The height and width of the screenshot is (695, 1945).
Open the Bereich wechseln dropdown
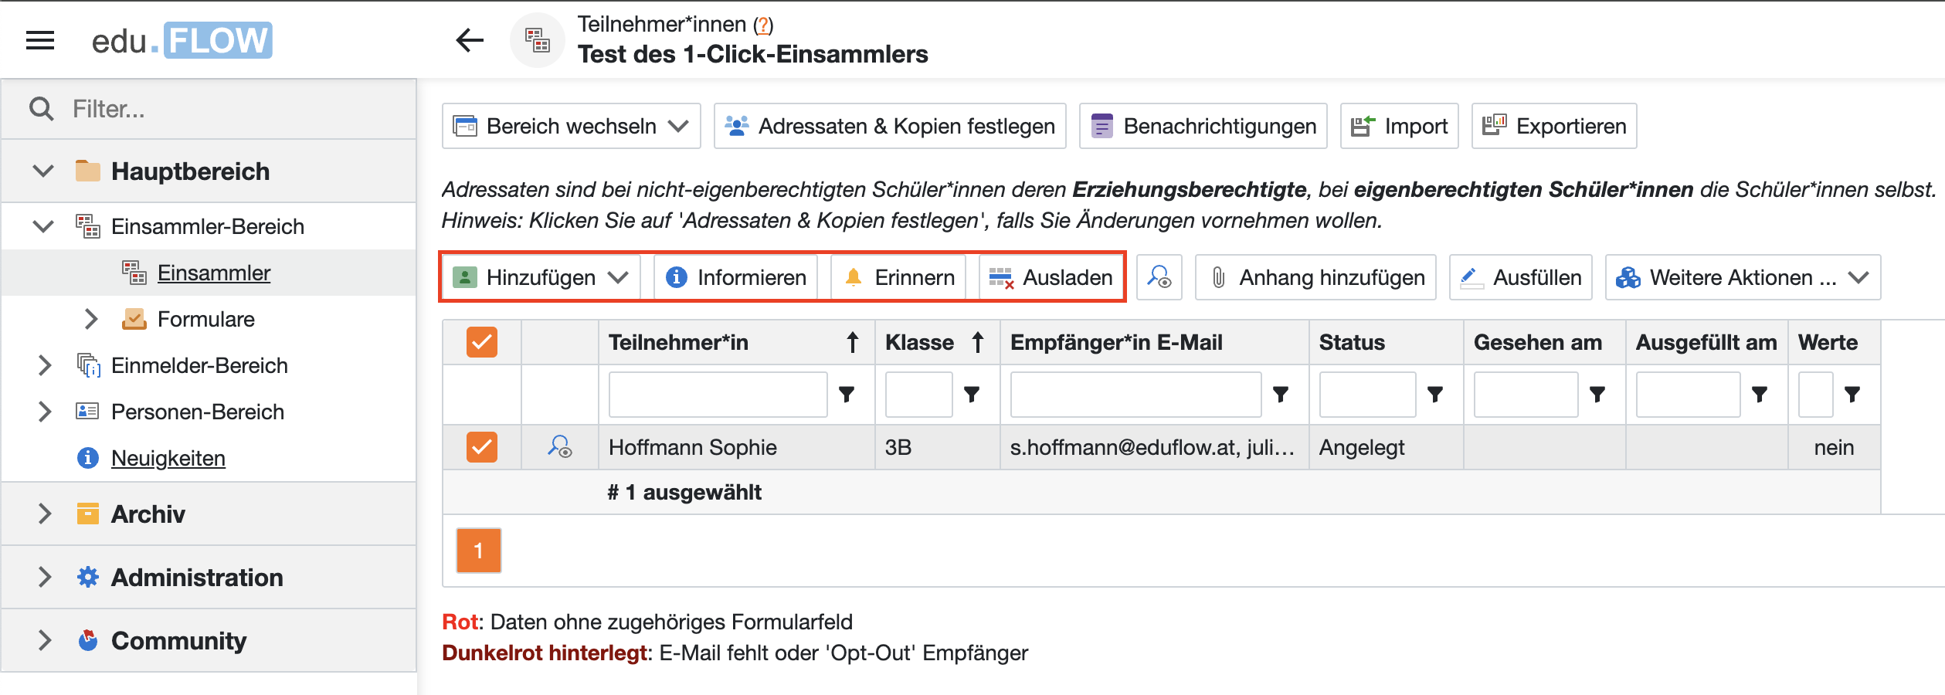(x=572, y=126)
